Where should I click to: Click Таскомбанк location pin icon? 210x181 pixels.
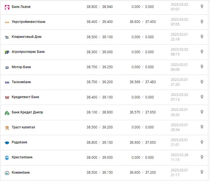[x=202, y=82]
